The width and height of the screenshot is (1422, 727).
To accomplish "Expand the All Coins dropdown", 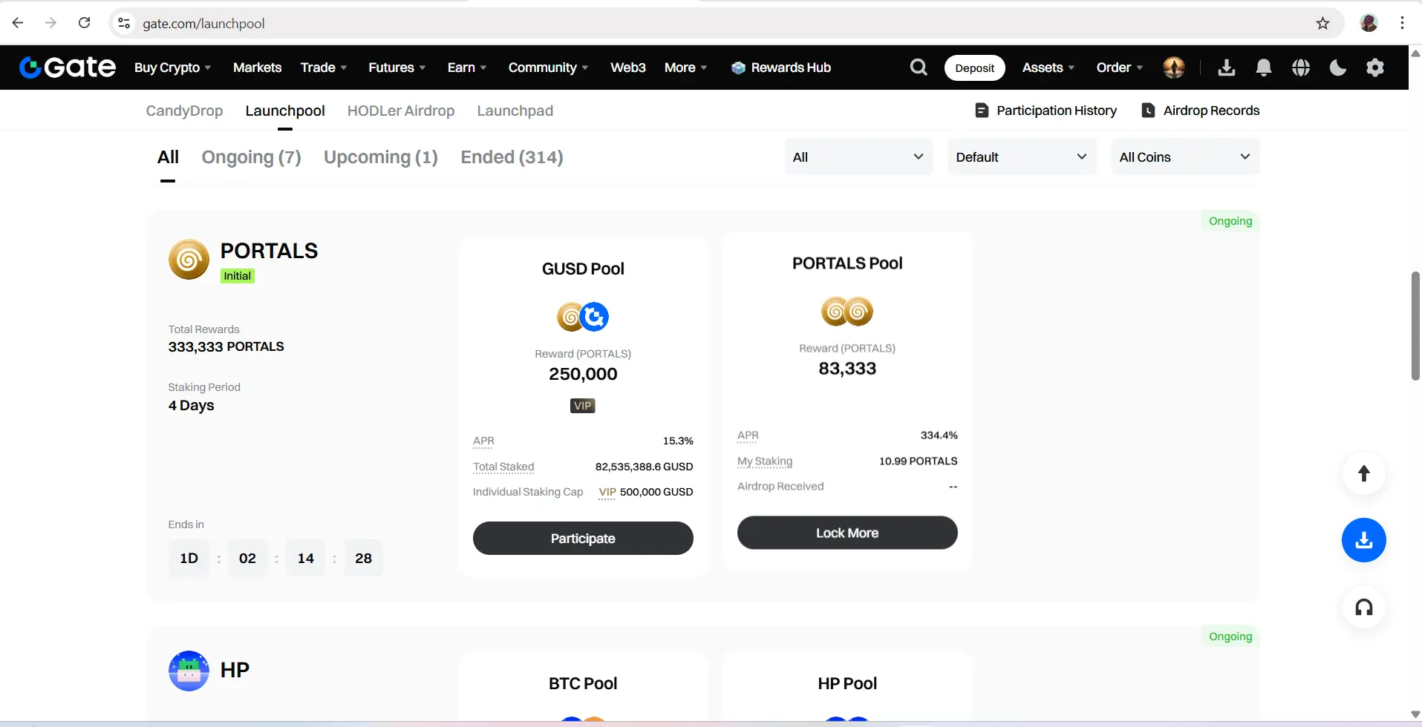I will coord(1185,157).
